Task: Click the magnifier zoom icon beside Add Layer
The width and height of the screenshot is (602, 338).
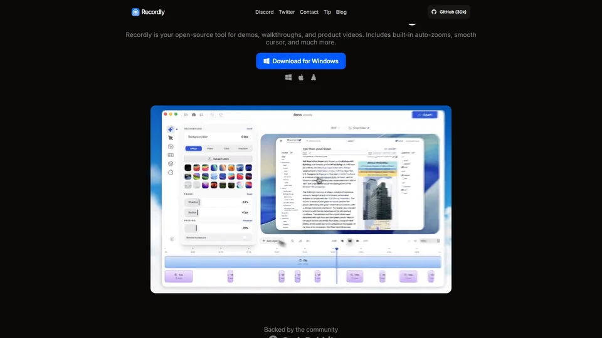Action: coord(293,241)
